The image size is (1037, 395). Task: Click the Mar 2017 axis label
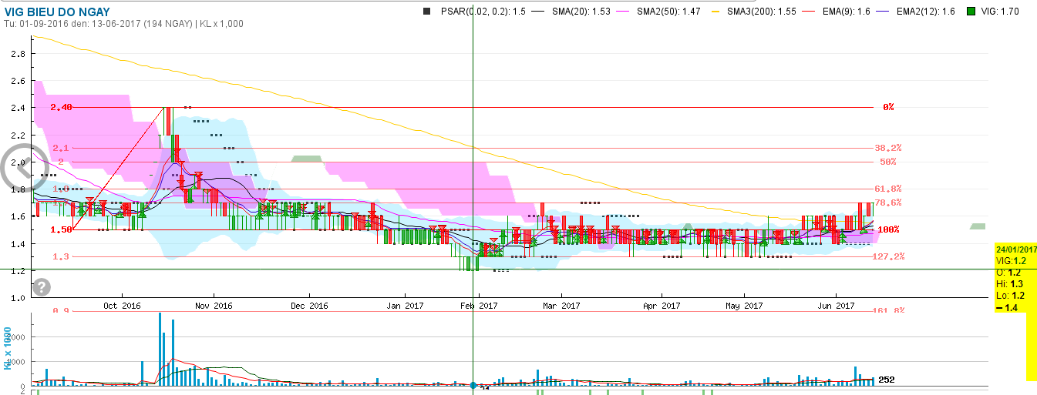point(561,306)
